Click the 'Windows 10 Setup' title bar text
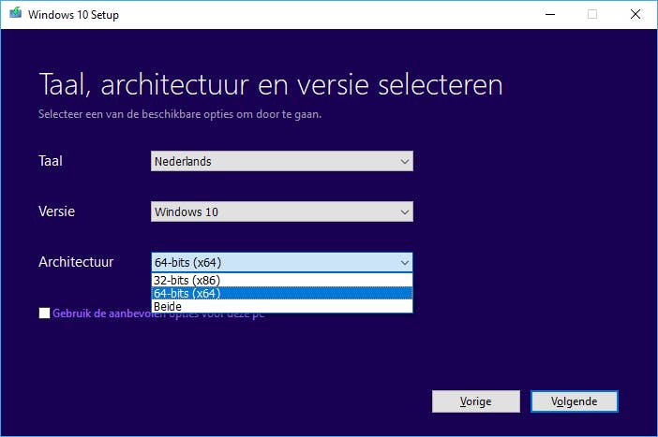658x437 pixels. [73, 15]
